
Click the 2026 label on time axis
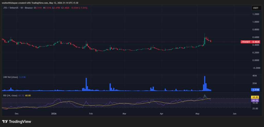54,114
